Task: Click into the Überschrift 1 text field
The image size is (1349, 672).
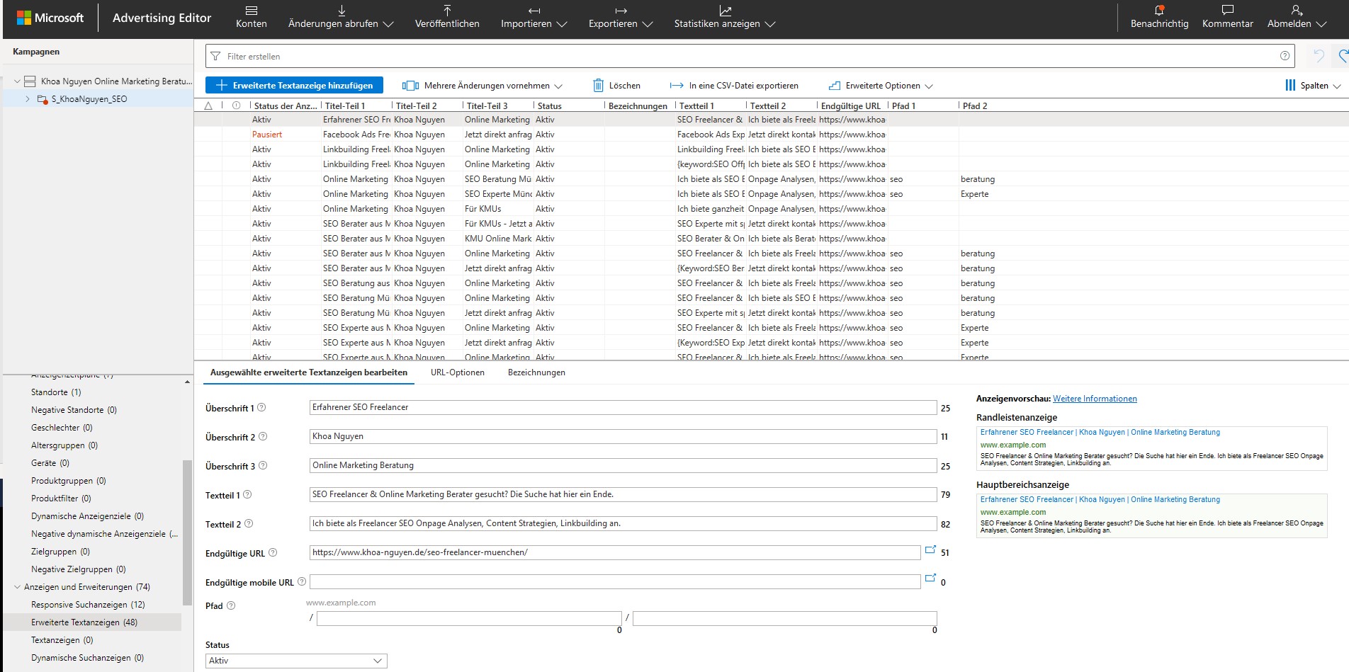Action: (x=623, y=407)
